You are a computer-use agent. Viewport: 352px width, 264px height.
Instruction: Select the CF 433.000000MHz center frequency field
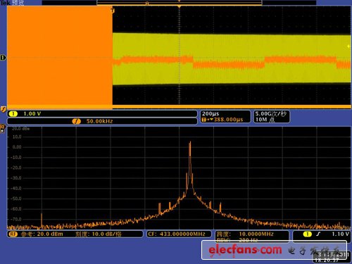177,234
